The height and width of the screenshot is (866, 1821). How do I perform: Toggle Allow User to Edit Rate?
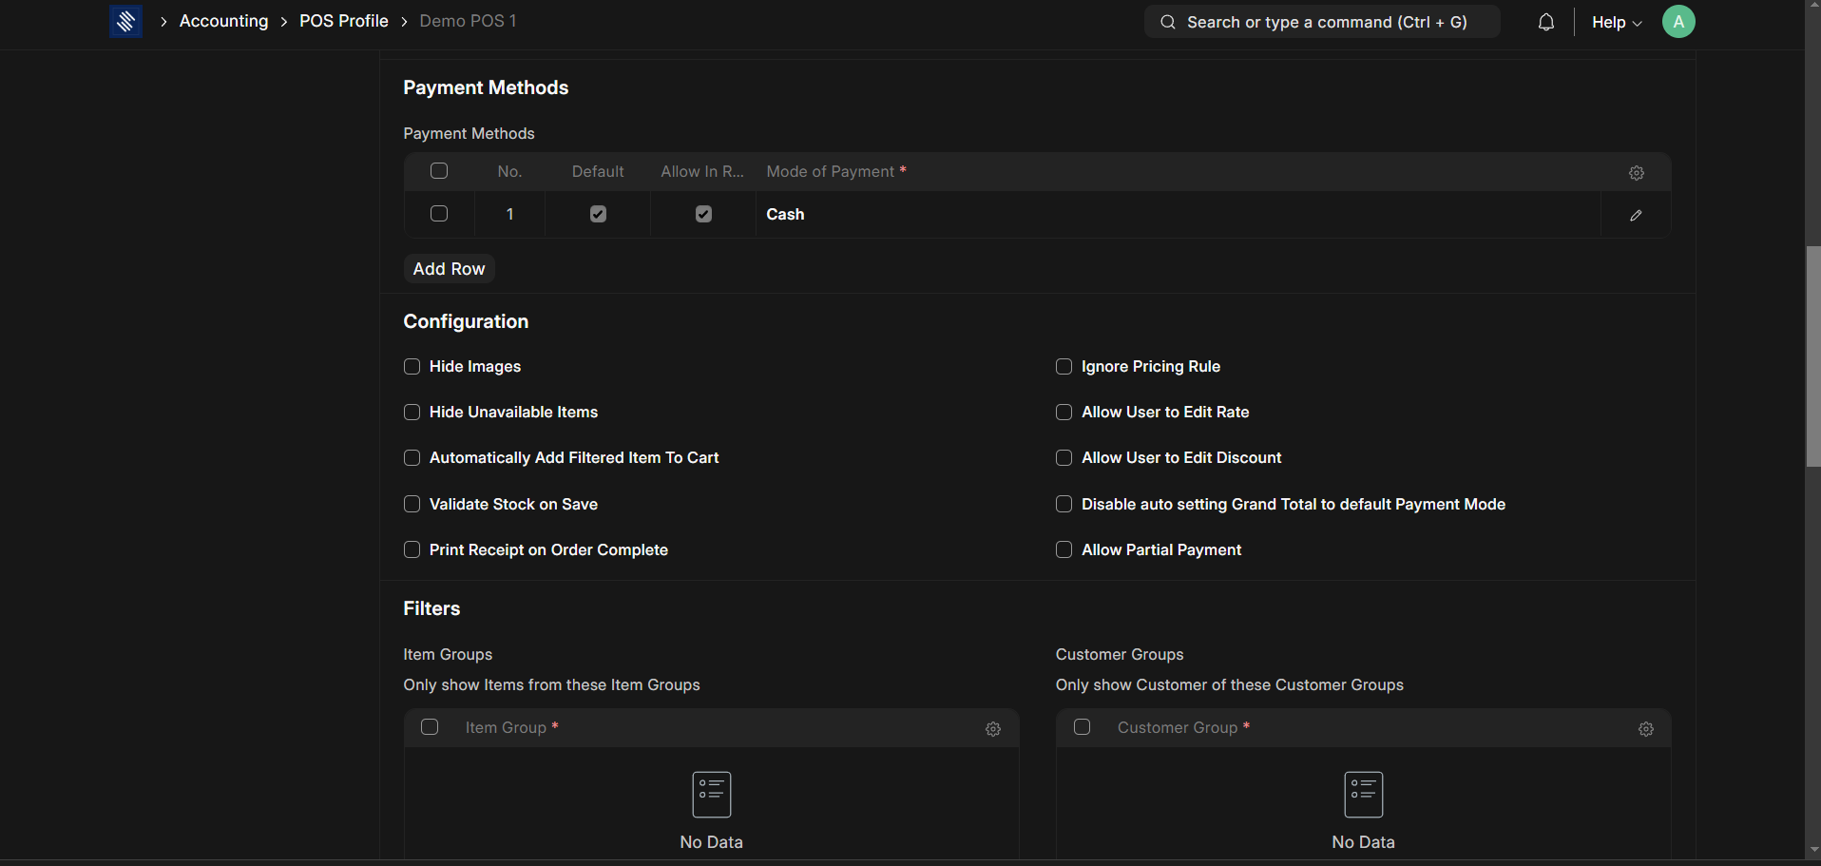click(1064, 413)
